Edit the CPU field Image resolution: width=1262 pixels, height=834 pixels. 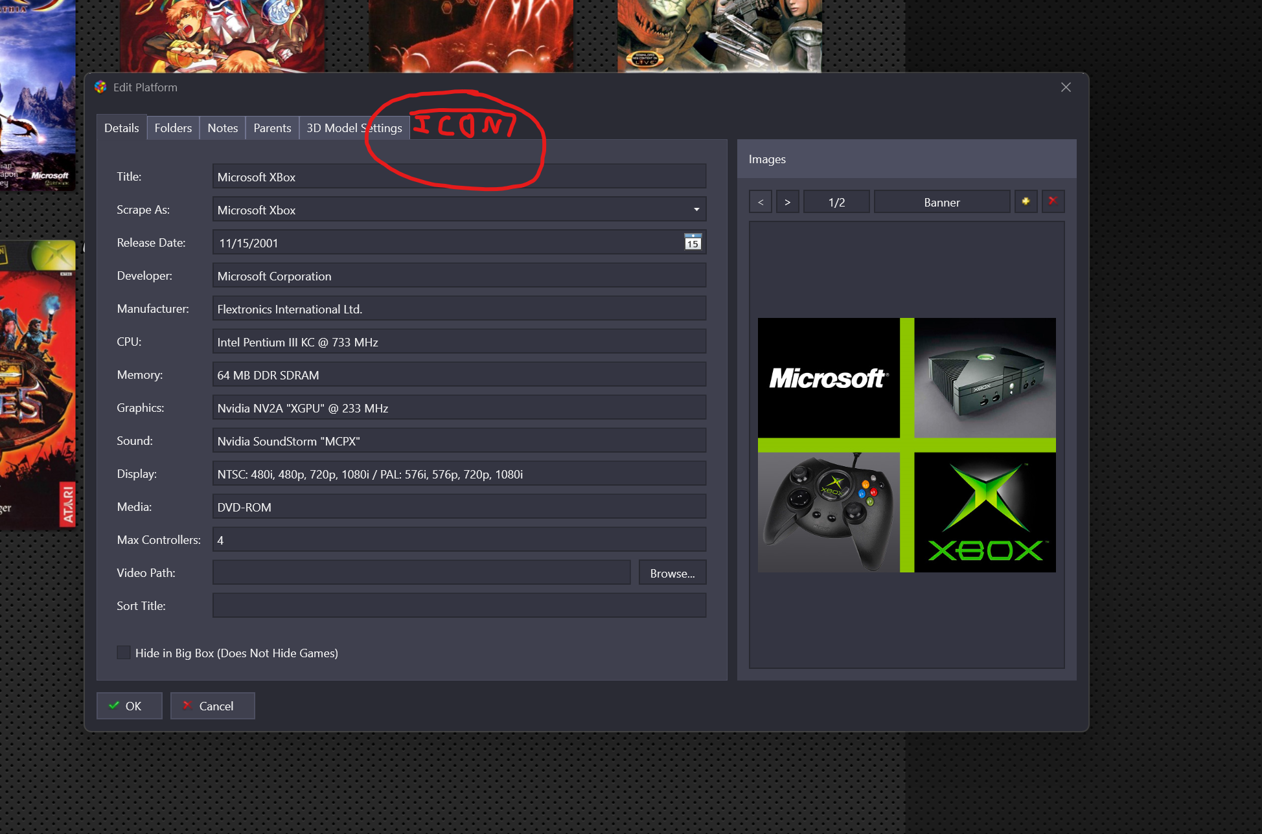pos(459,342)
